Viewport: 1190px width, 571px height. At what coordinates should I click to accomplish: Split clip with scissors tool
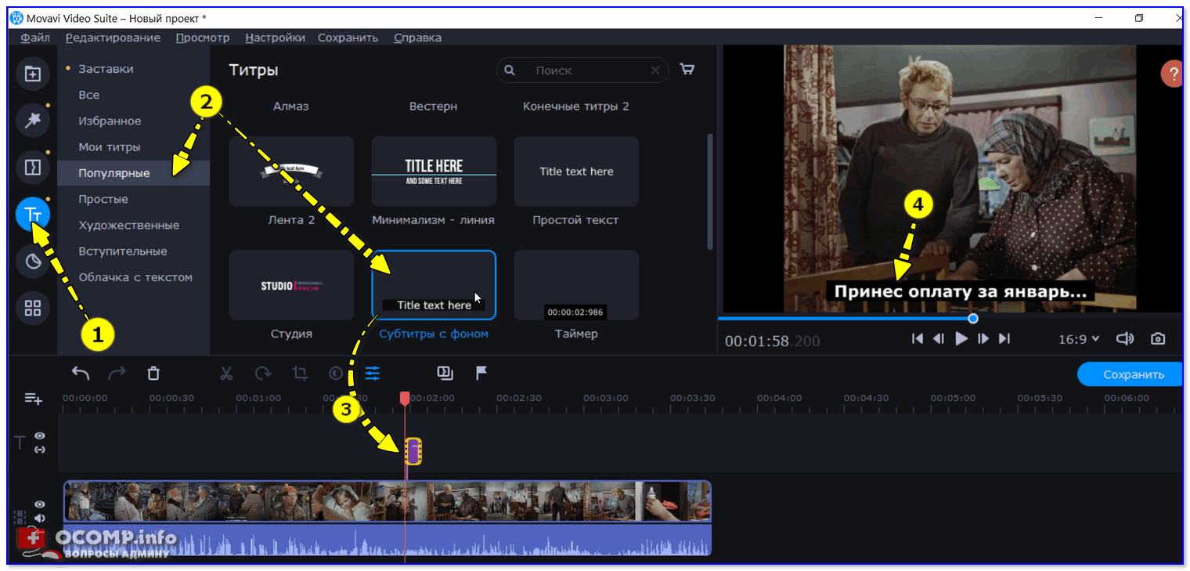pyautogui.click(x=226, y=374)
